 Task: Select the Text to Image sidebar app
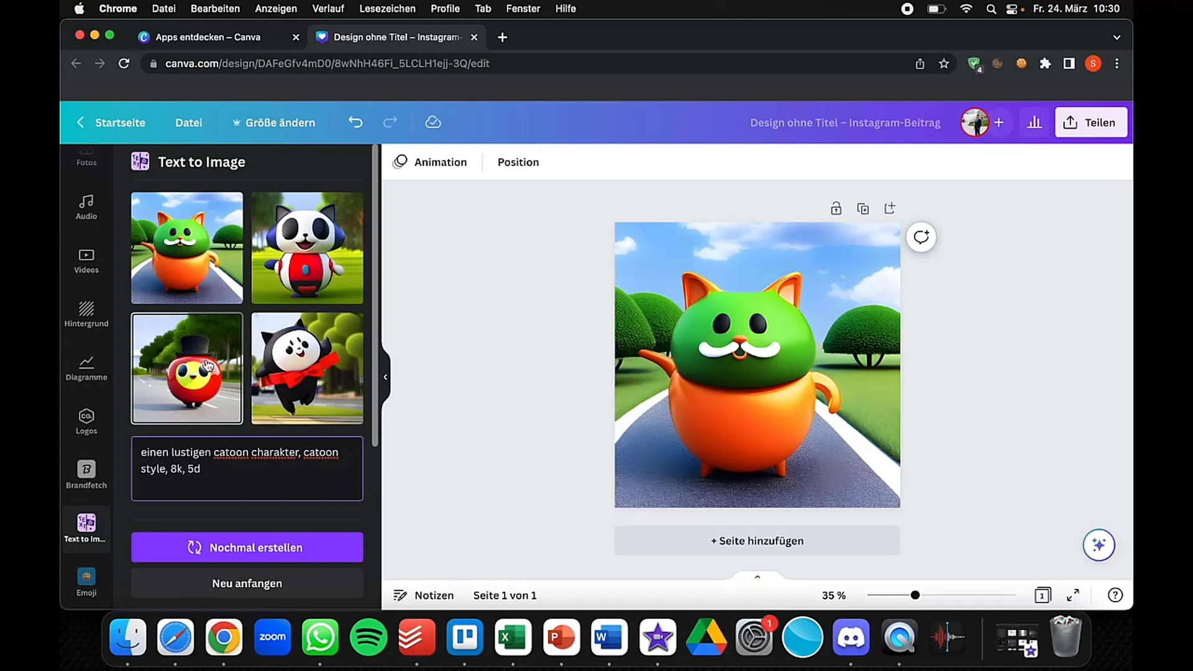[86, 529]
